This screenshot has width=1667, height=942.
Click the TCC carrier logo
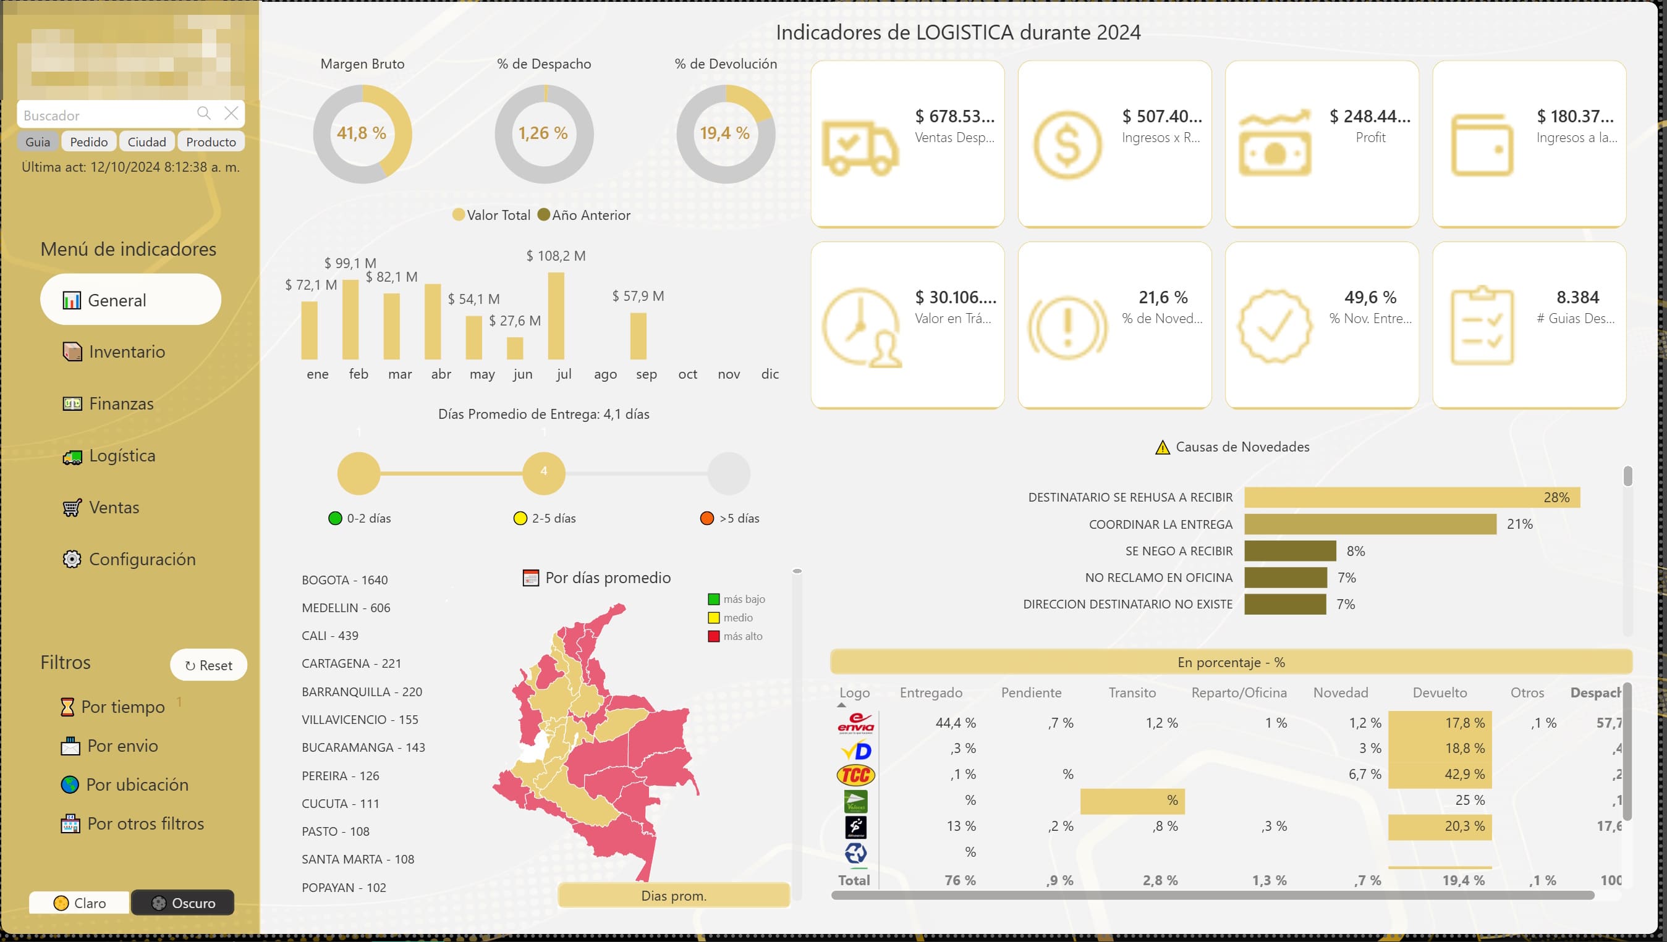click(x=855, y=775)
